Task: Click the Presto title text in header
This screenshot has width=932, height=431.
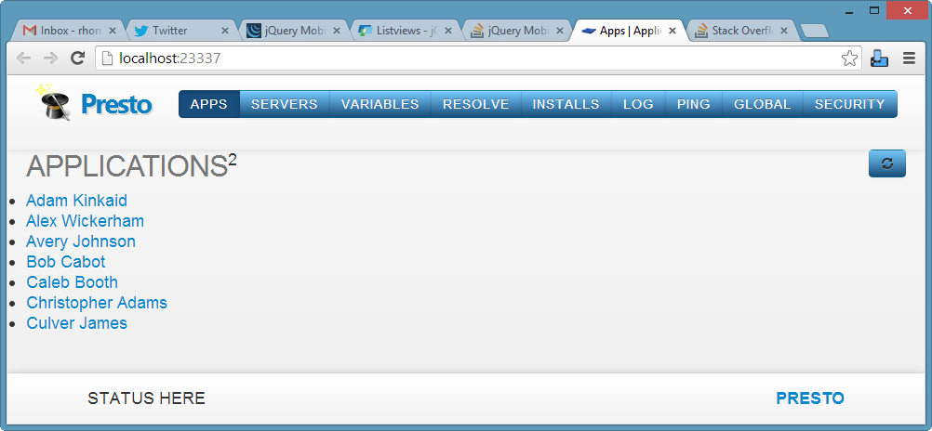Action: tap(116, 104)
